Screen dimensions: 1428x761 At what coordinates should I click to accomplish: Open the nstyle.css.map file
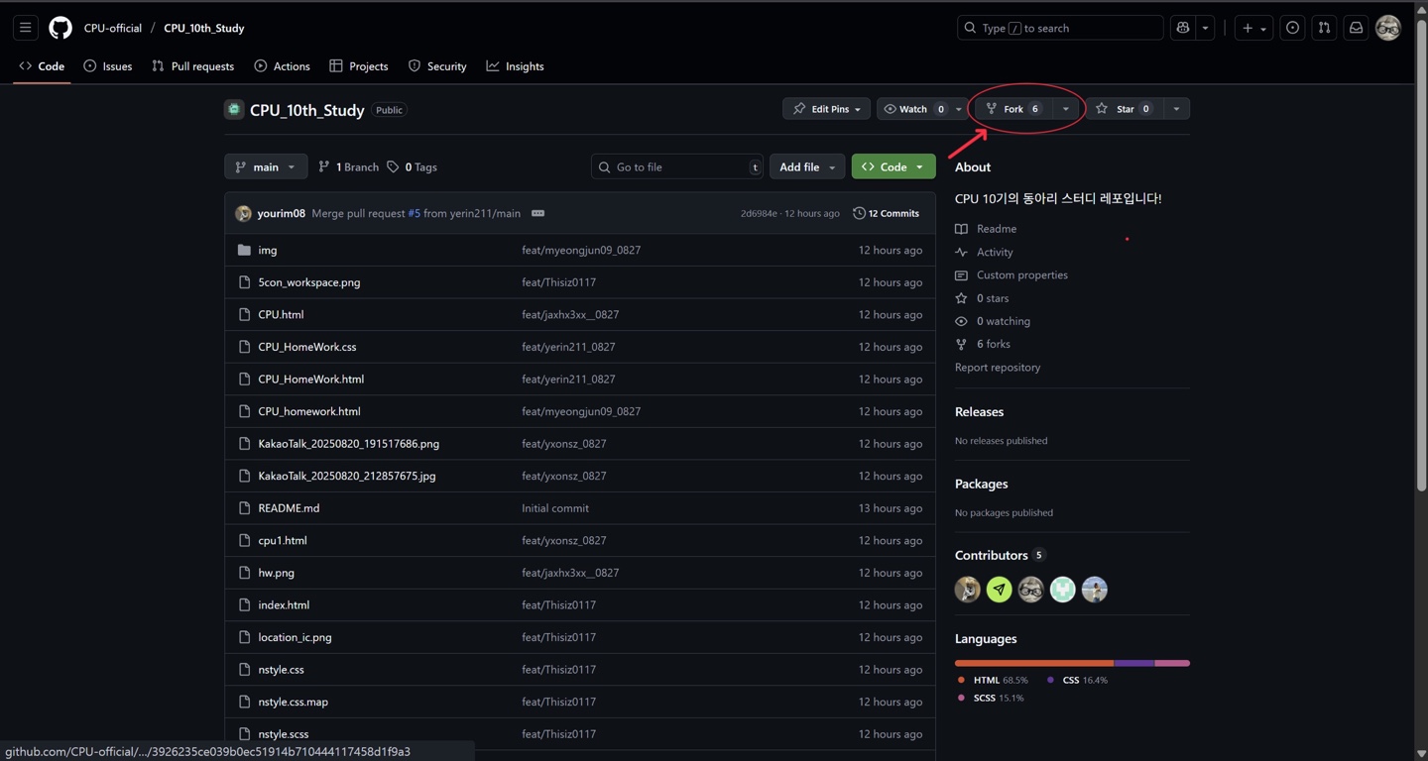point(293,702)
